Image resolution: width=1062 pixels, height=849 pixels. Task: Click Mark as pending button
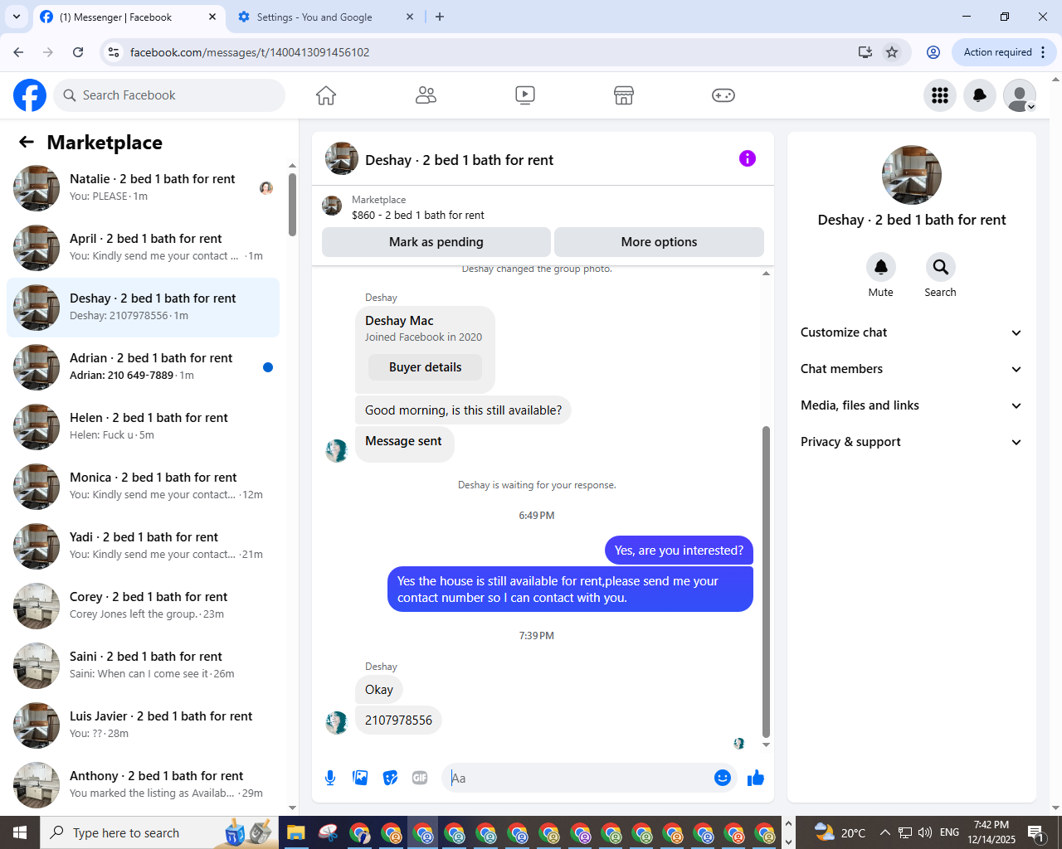[436, 242]
